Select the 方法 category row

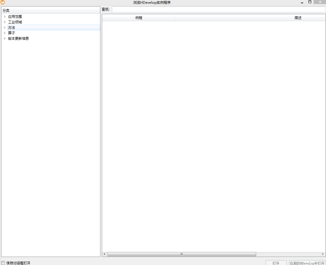tap(54, 27)
